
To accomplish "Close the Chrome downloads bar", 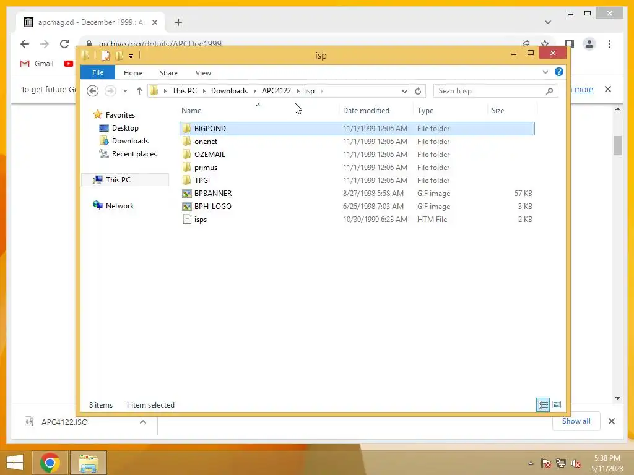I will tap(611, 421).
